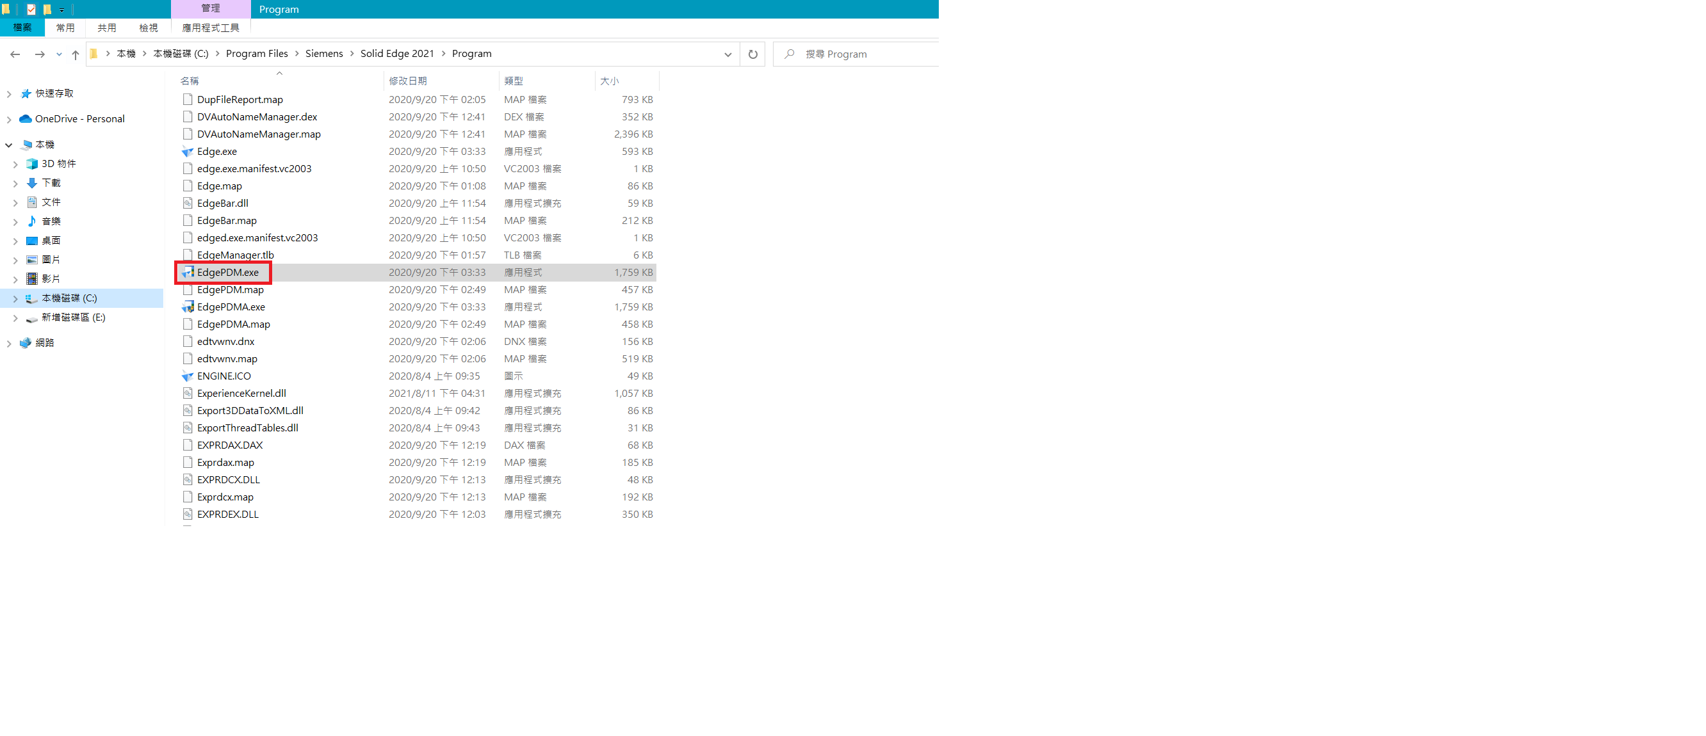Go forward with the Forward arrow

pyautogui.click(x=40, y=54)
